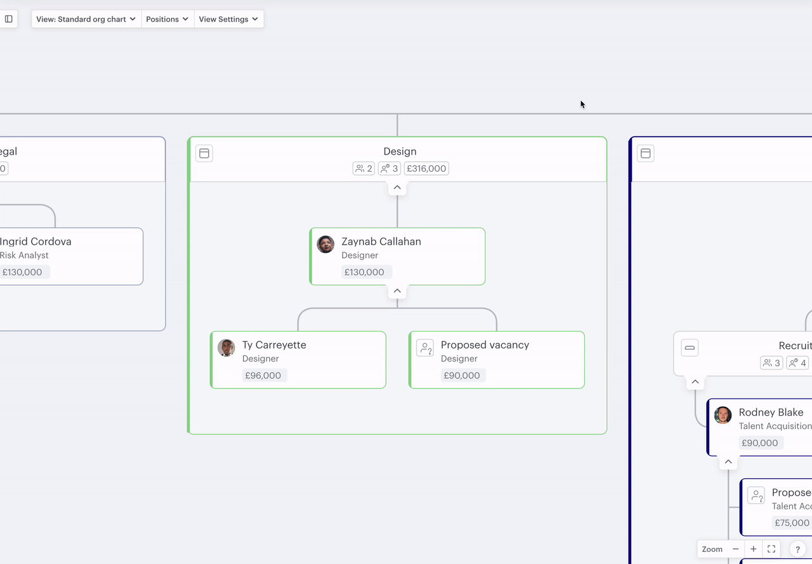
Task: Click the dark blue group's window icon
Action: [x=646, y=153]
